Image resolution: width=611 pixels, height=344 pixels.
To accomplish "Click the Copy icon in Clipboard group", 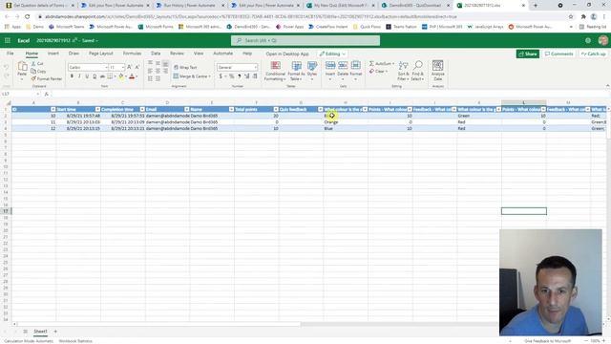I will tap(33, 71).
